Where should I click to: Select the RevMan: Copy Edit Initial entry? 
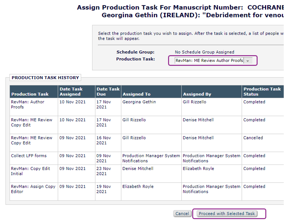pyautogui.click(x=31, y=171)
